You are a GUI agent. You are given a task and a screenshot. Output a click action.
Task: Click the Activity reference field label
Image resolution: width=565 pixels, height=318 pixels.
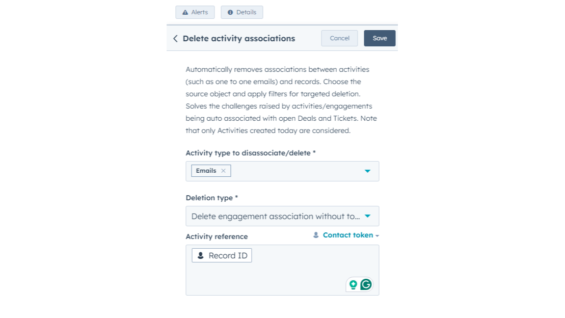(217, 236)
